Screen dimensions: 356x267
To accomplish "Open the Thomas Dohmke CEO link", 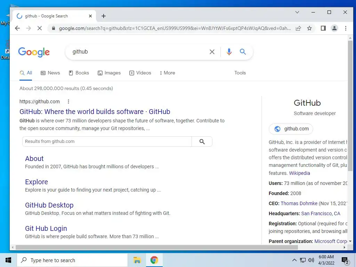I will tap(299, 203).
